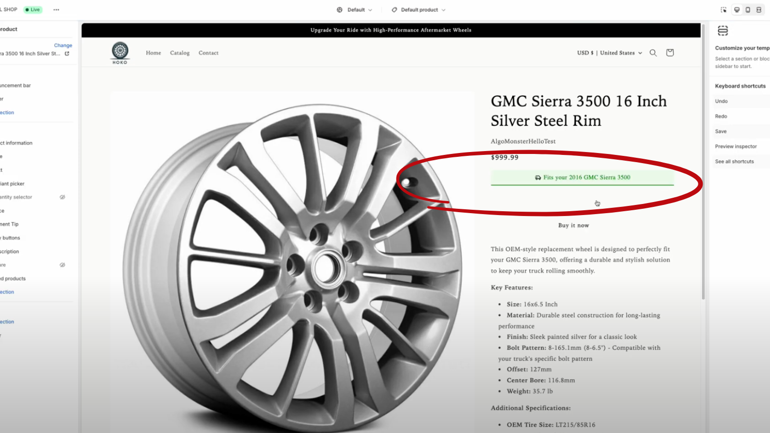Image resolution: width=770 pixels, height=433 pixels.
Task: Open the Default market dropdown
Action: point(355,10)
